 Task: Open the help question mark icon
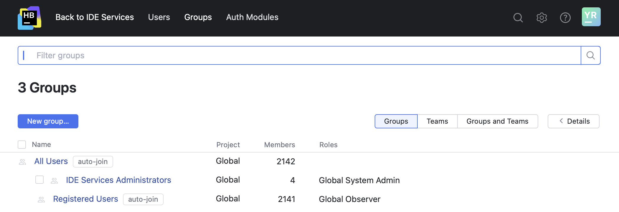point(565,18)
